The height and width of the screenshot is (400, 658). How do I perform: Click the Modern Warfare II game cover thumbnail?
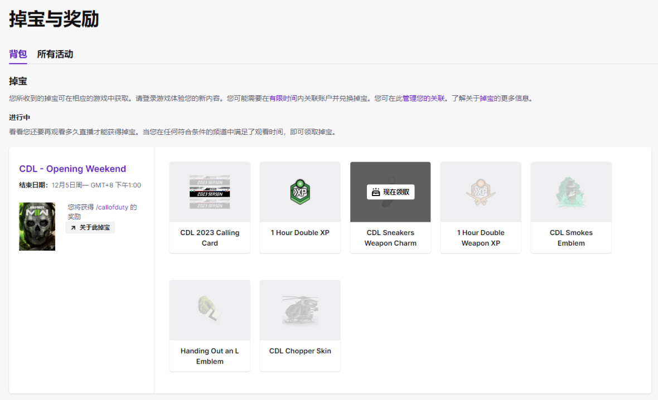(37, 226)
